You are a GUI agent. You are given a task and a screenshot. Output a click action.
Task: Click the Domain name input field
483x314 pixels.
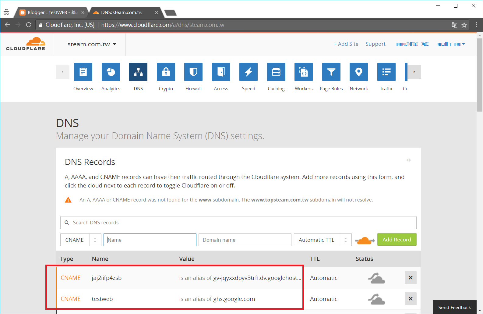(x=245, y=240)
